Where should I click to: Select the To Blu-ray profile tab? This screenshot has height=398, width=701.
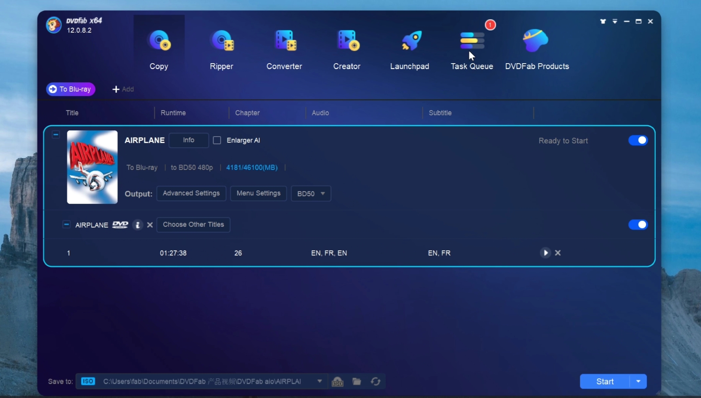pos(70,89)
